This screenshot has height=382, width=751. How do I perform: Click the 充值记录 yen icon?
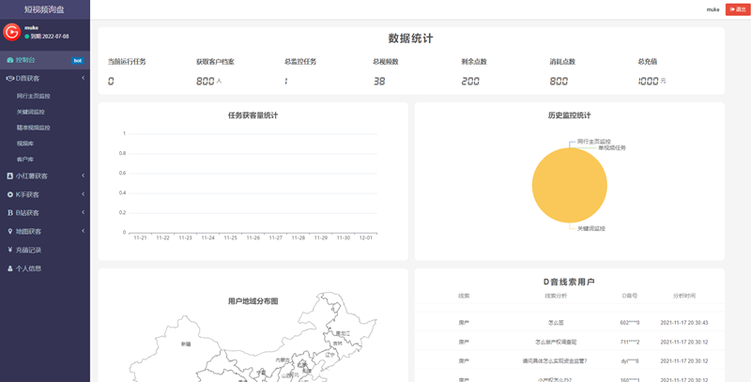[9, 250]
